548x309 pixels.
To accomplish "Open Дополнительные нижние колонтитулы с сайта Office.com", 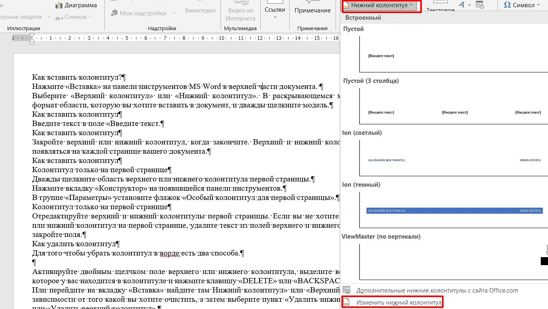I will click(x=437, y=290).
